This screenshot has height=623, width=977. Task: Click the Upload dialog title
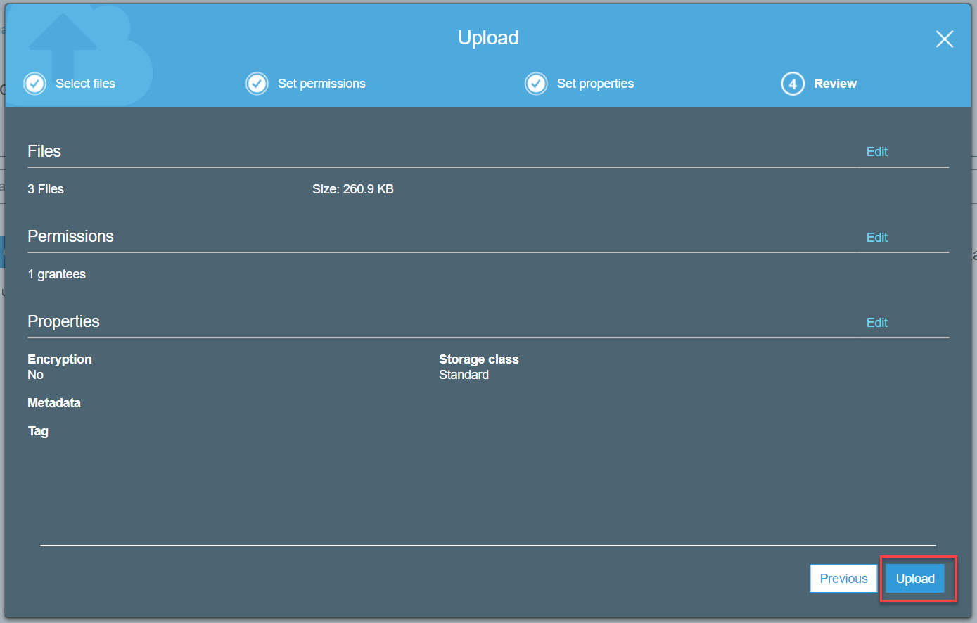(x=488, y=38)
